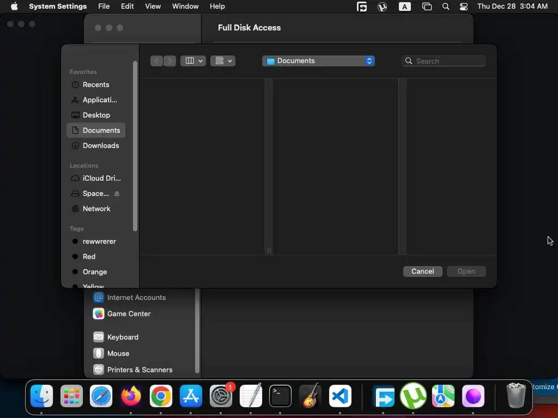Viewport: 558px width, 418px height.
Task: Launch GarageBand from the Dock
Action: (310, 395)
